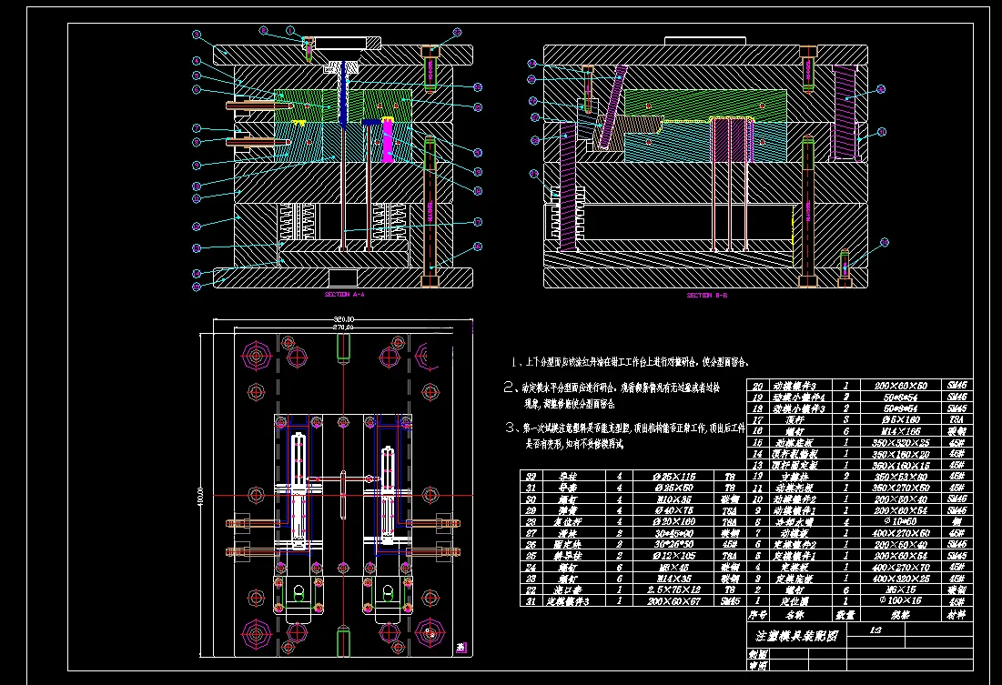Click technical note 1 starting '上下分型面'
1002x685 pixels.
click(x=630, y=362)
